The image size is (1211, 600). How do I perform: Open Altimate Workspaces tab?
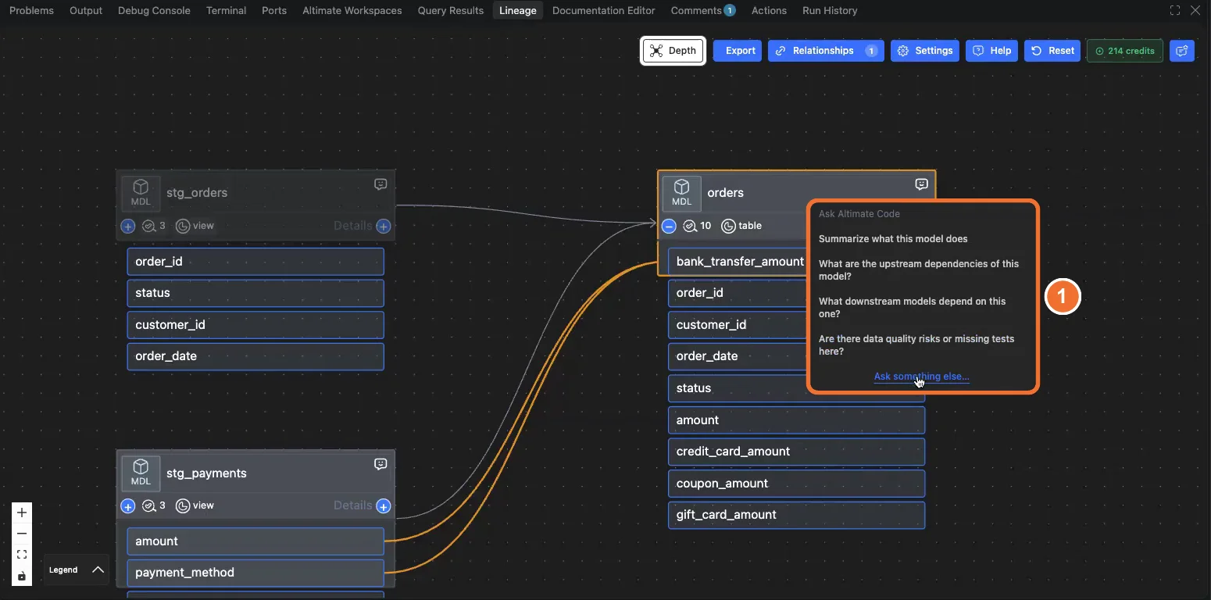pos(352,10)
